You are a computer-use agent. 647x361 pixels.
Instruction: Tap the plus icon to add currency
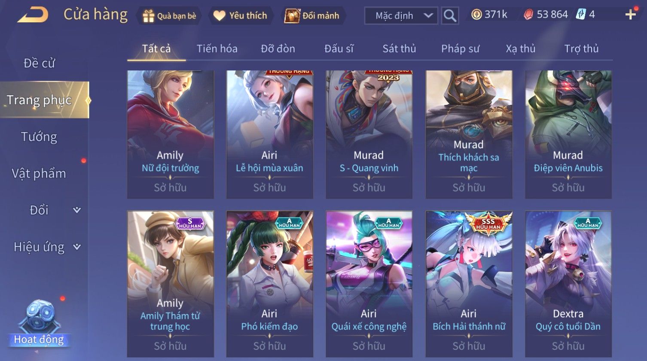pos(630,15)
